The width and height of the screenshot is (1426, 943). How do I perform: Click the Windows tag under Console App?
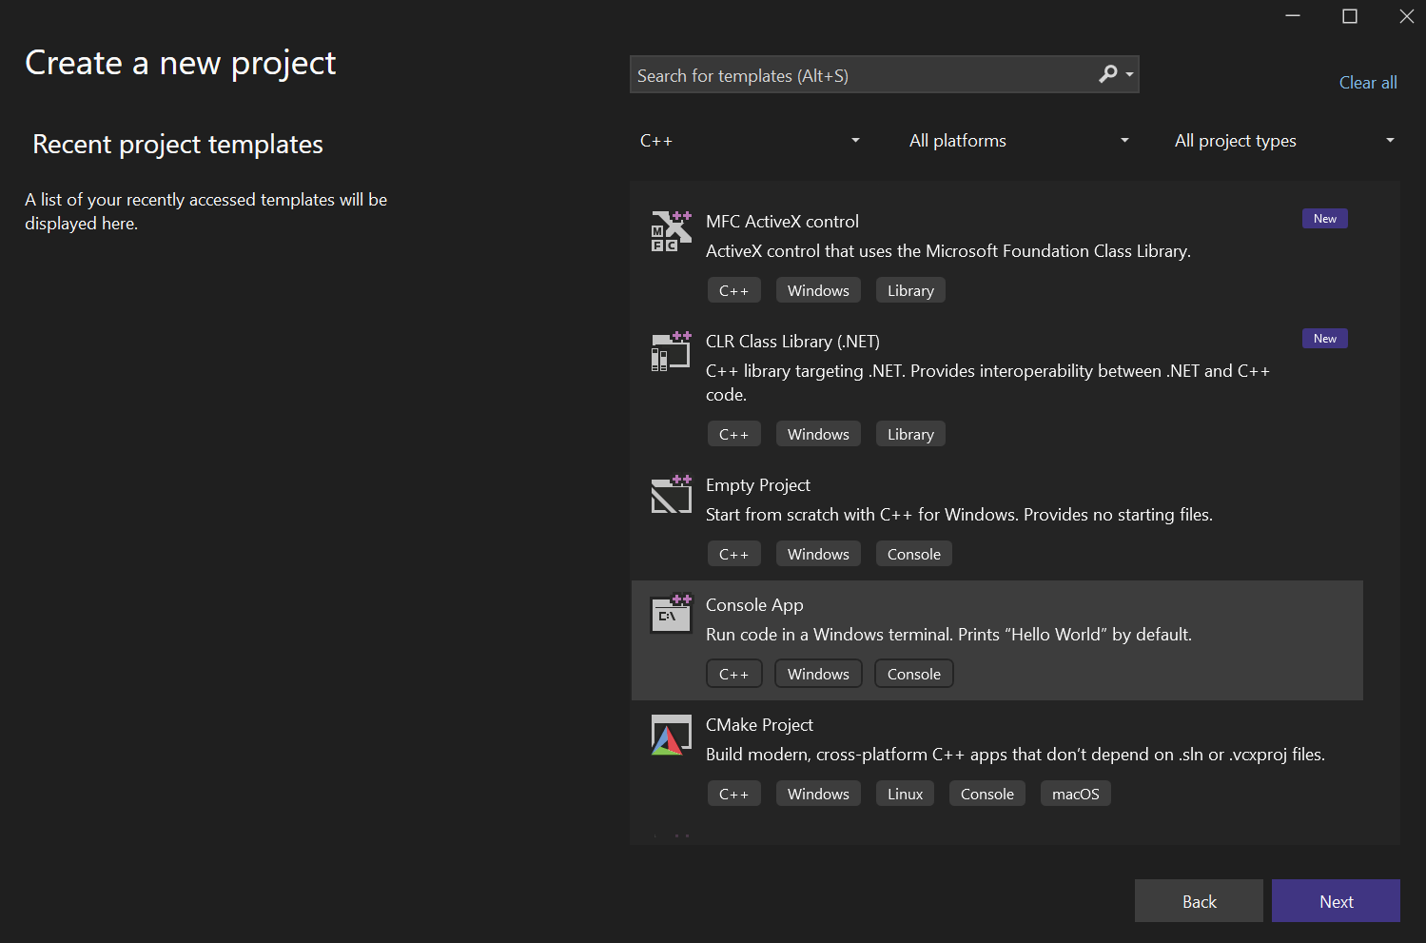818,674
